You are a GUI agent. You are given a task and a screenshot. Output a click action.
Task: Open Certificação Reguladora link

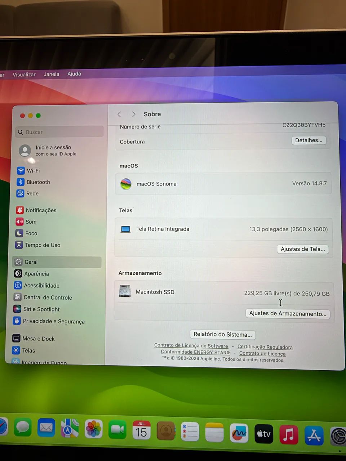pyautogui.click(x=265, y=347)
